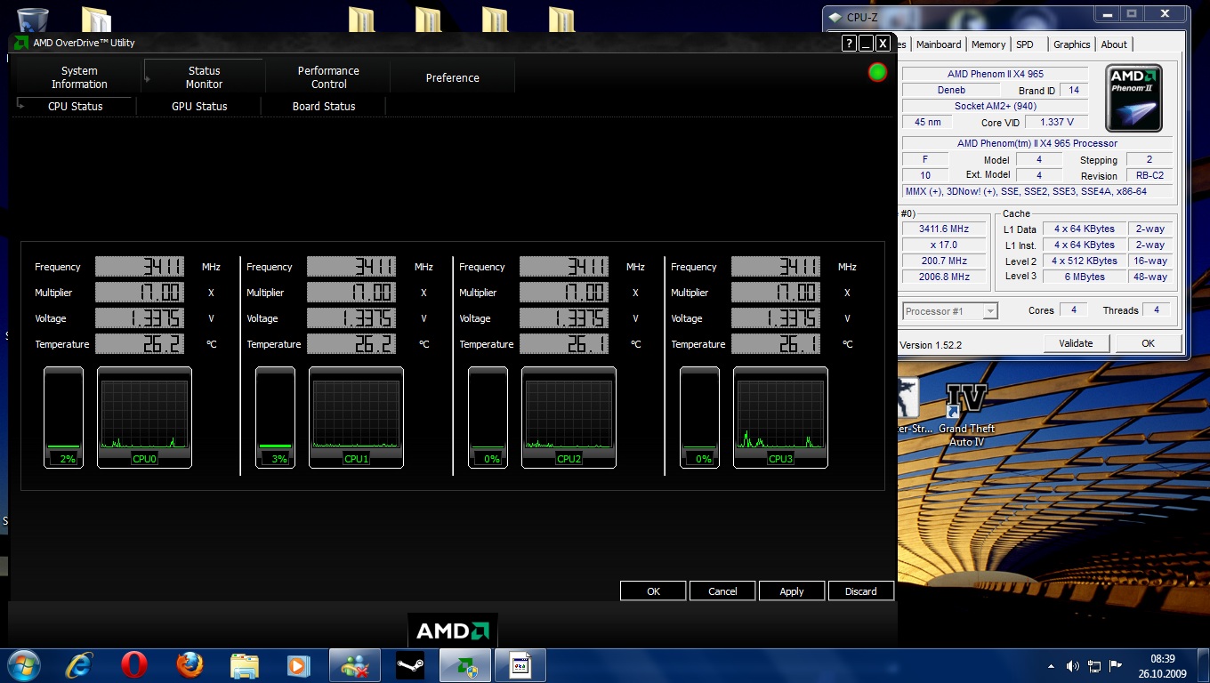Show hidden system tray icons arrow
Image resolution: width=1210 pixels, height=683 pixels.
1053,666
